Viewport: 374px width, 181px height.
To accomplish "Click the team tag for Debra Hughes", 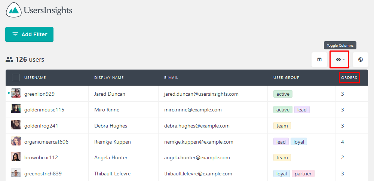I will pos(282,126).
